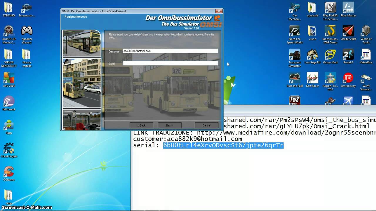Launch World of Tanks icon

(366, 35)
